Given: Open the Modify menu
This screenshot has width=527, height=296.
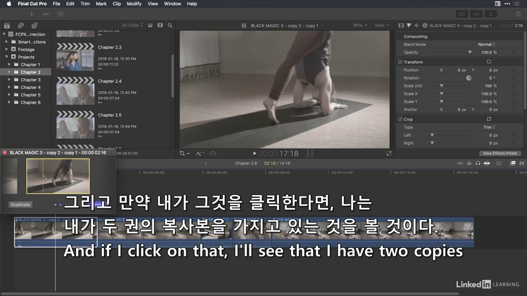Looking at the screenshot, I should coord(134,4).
